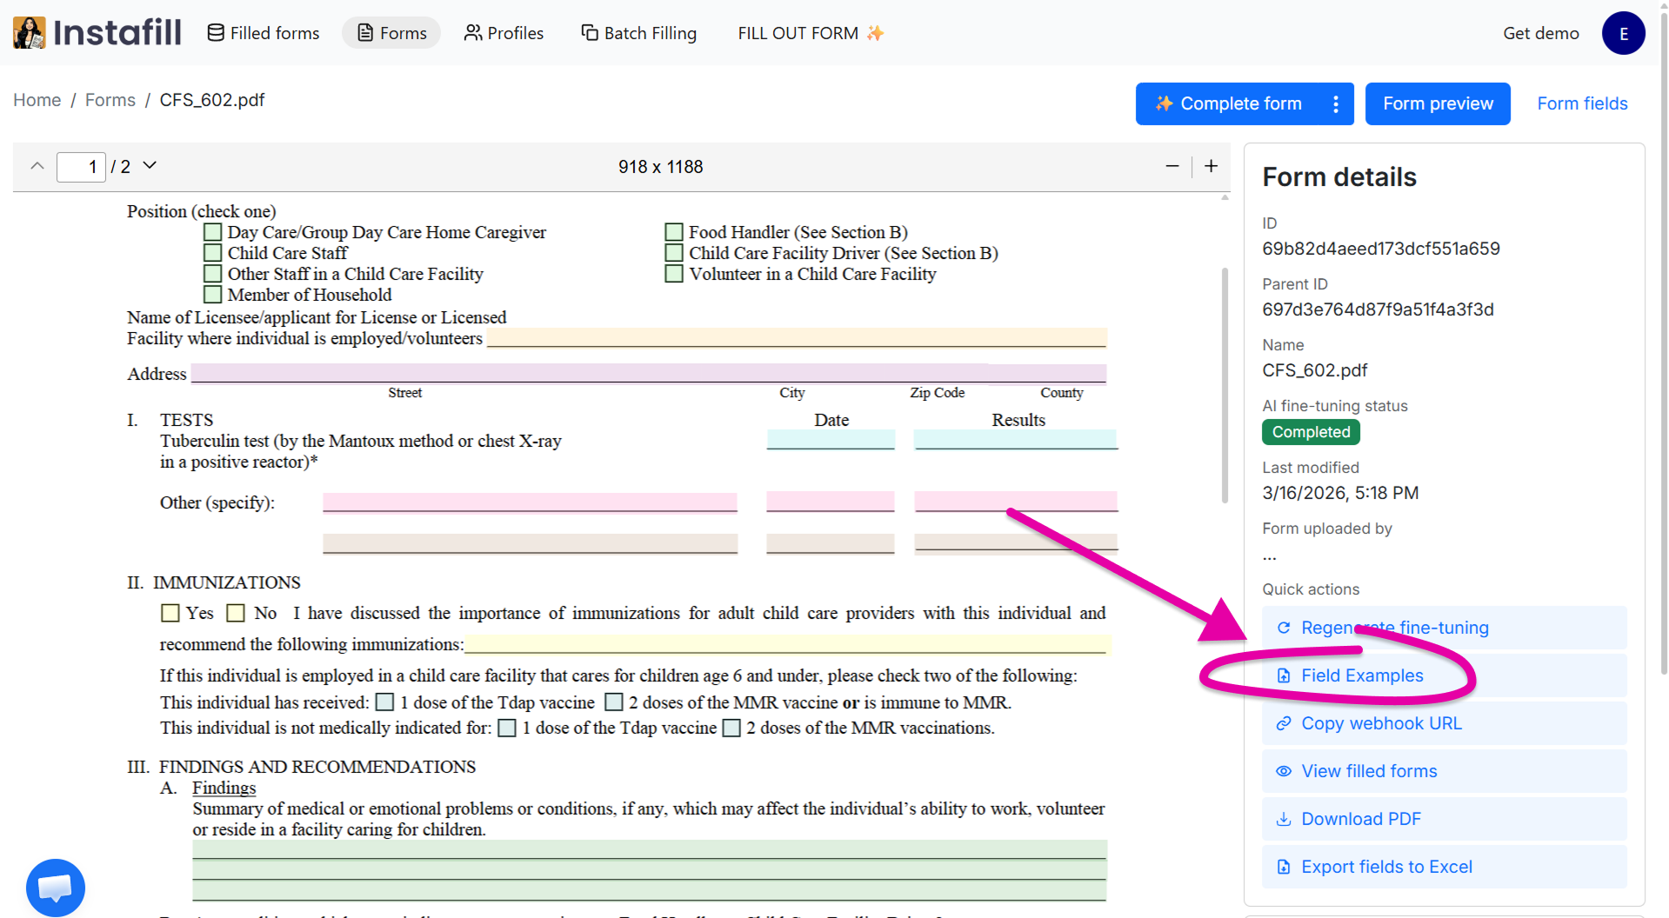
Task: Click Get demo link
Action: point(1540,33)
